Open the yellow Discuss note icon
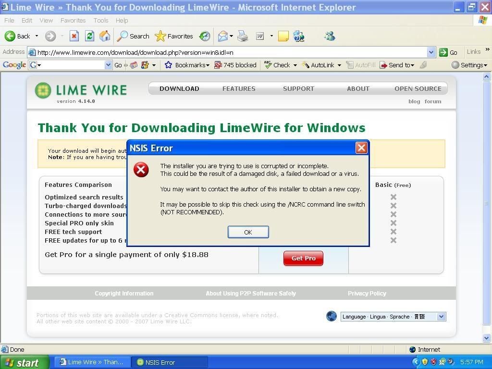 pyautogui.click(x=283, y=36)
